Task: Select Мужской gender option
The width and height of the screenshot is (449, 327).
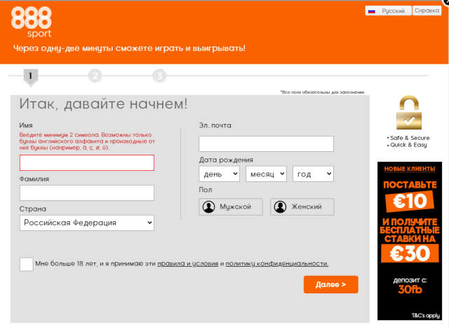Action: [x=231, y=207]
